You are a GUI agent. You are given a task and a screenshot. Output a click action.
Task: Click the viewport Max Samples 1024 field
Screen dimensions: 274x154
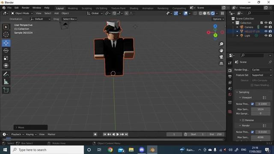tap(260, 110)
